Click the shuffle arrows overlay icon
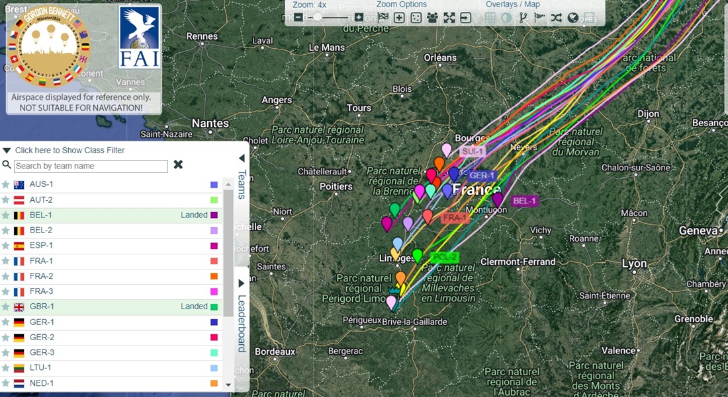The width and height of the screenshot is (728, 397). tap(557, 18)
